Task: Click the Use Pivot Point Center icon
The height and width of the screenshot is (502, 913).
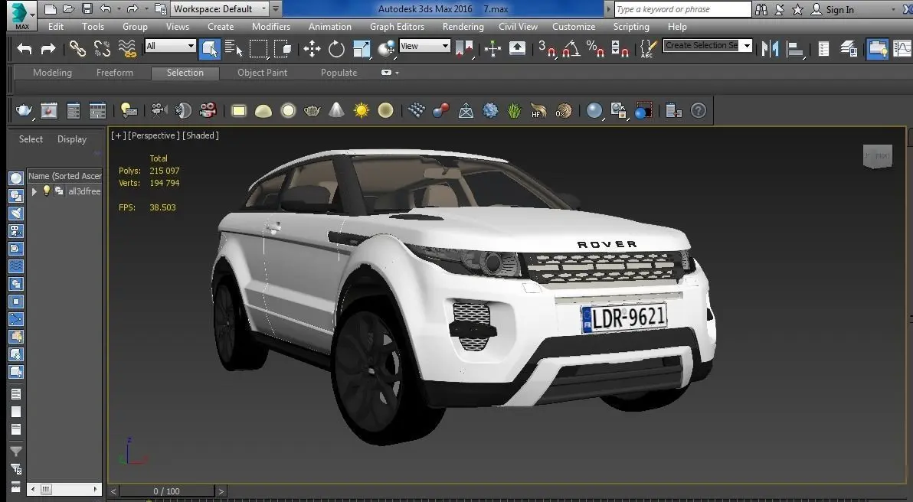Action: 464,49
